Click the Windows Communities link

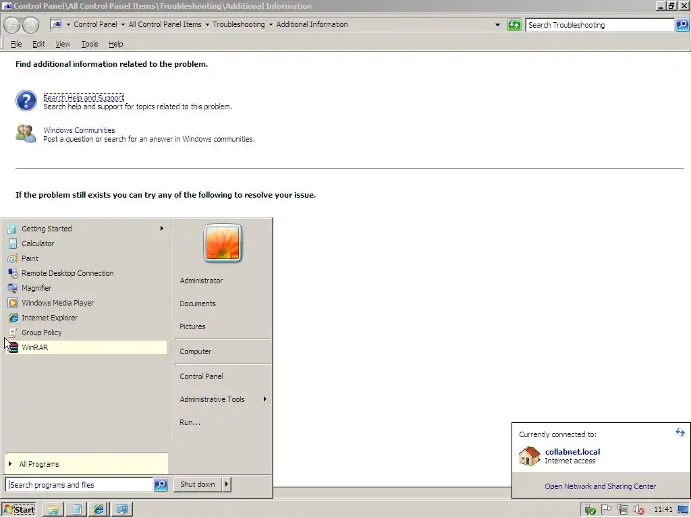click(x=79, y=130)
